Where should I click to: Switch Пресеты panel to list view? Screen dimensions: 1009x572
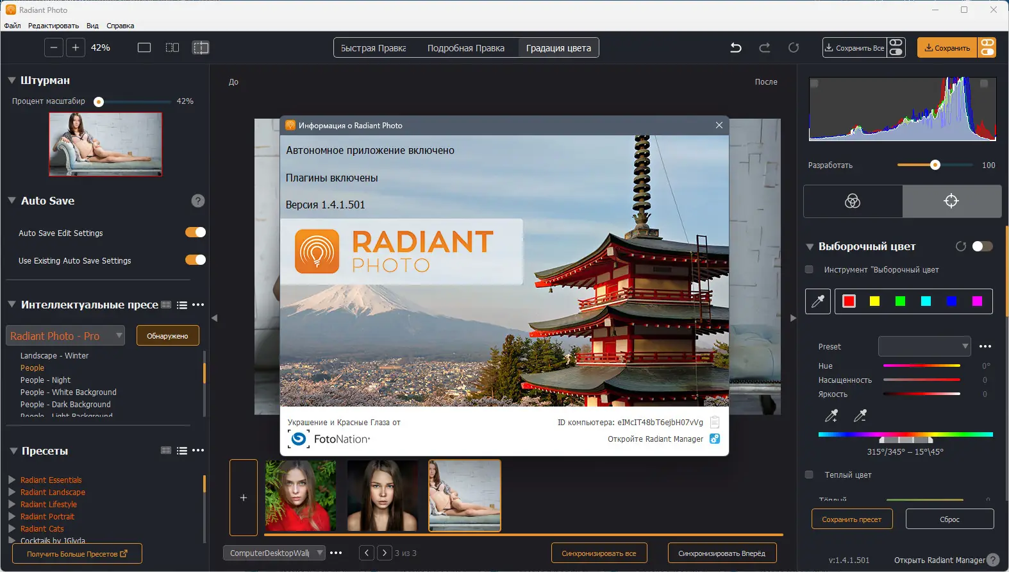[x=182, y=451]
